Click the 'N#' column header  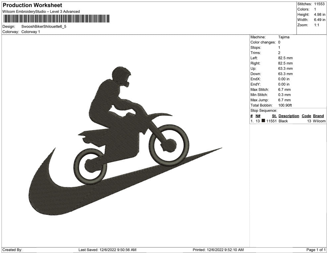(x=258, y=116)
